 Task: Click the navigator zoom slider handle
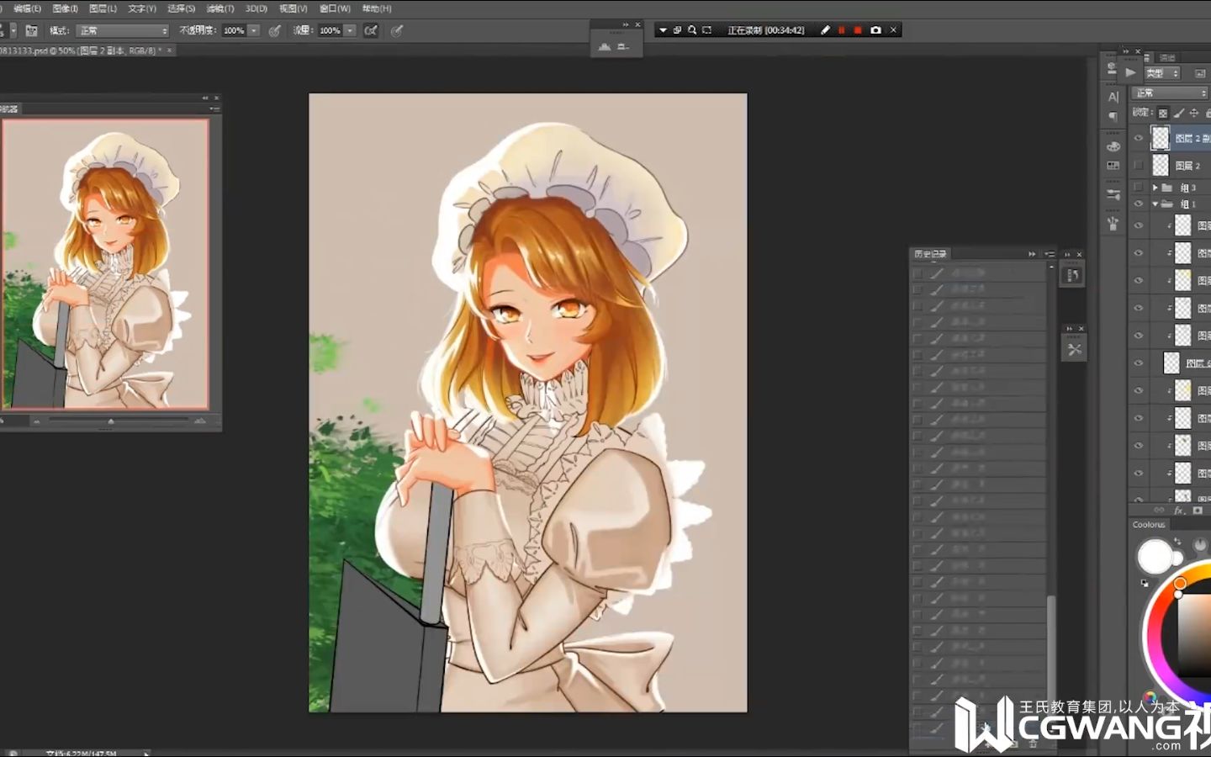[x=111, y=421]
